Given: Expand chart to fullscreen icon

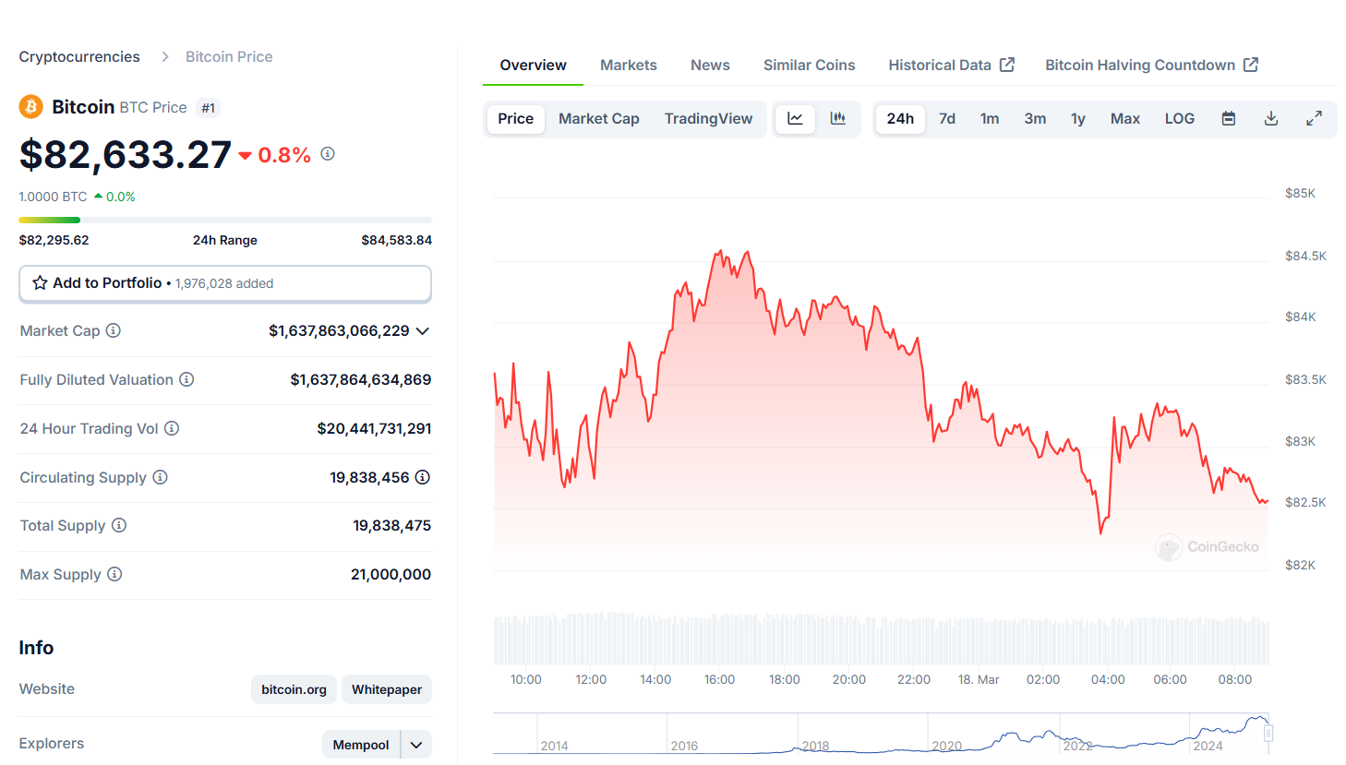Looking at the screenshot, I should click(x=1314, y=118).
